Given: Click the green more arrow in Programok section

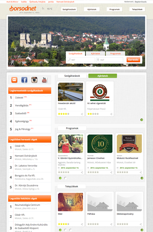Looking at the screenshot, I should [142, 178].
